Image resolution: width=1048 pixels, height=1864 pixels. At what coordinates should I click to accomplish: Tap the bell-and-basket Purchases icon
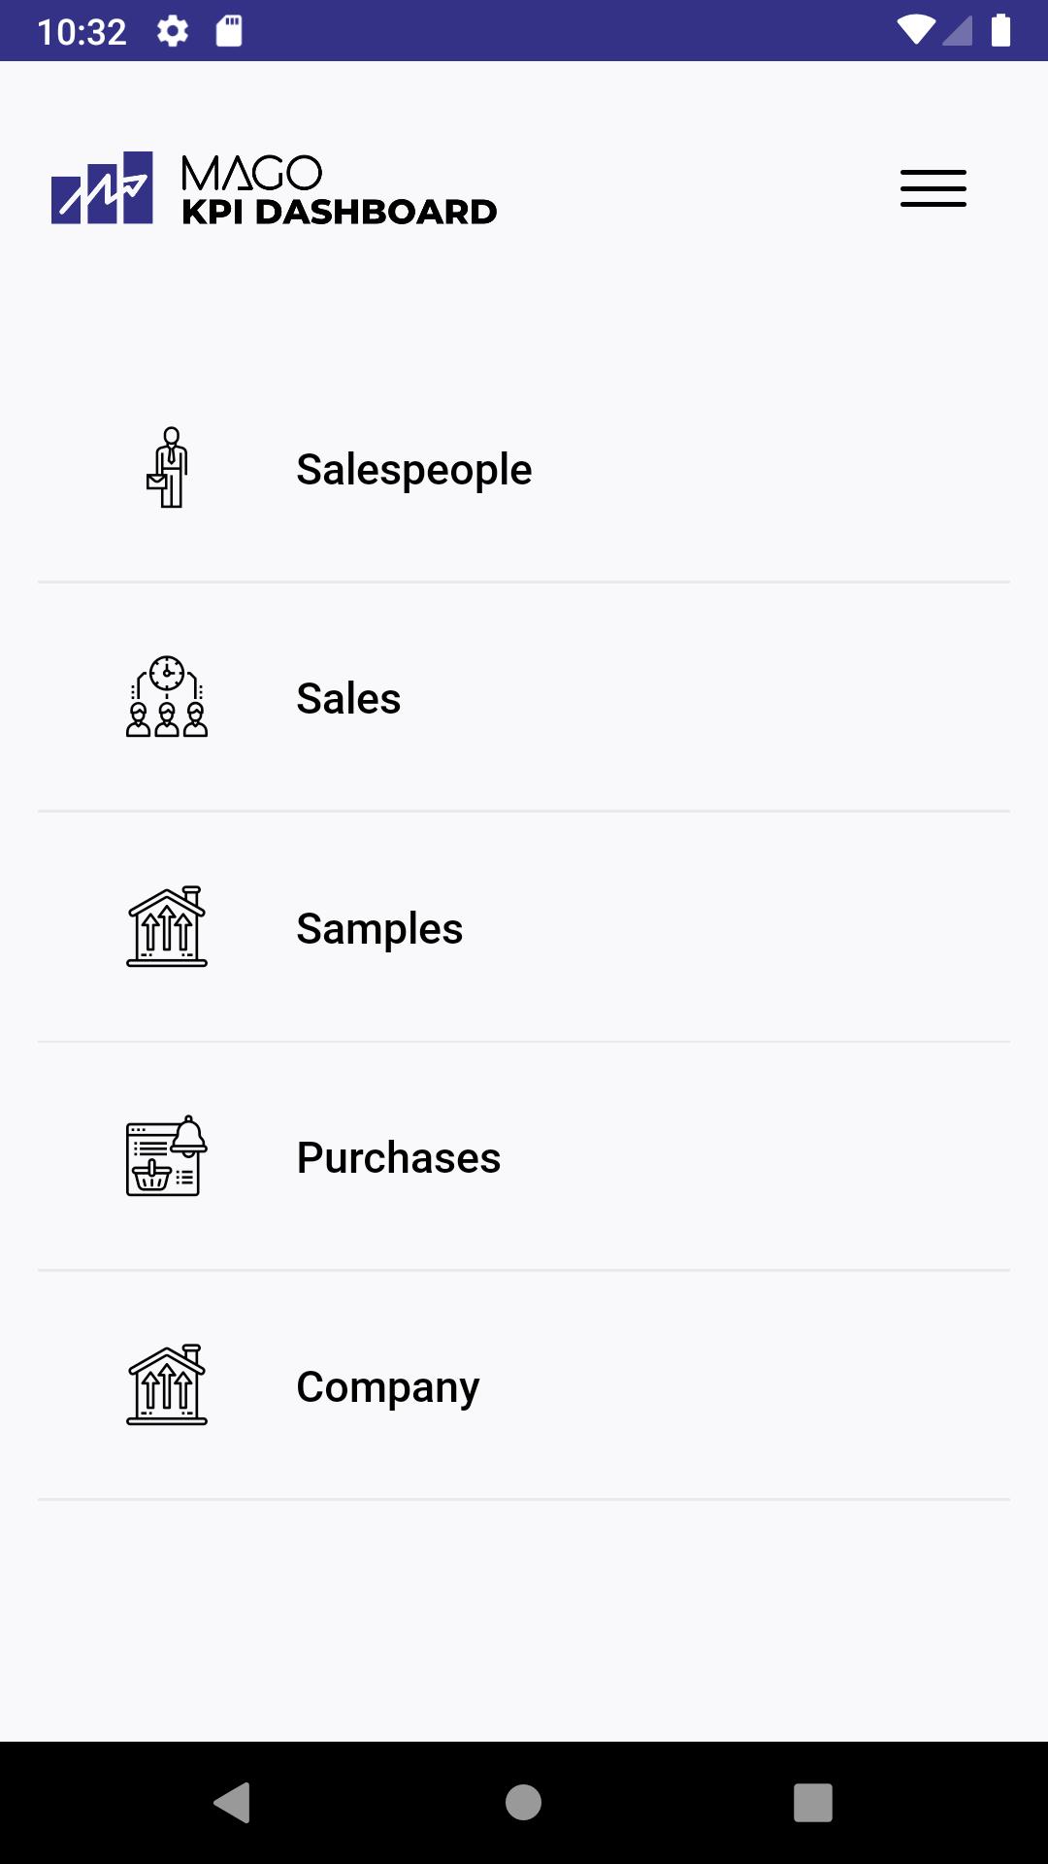click(167, 1155)
